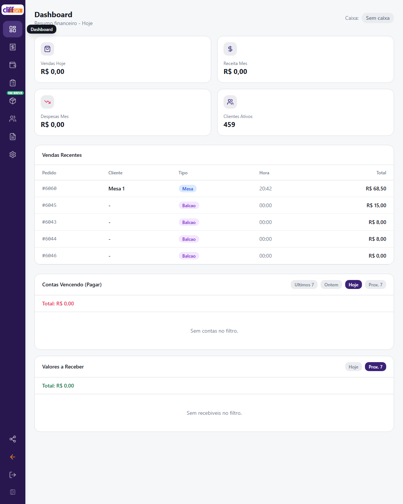Screen dimensions: 403x504
Task: Click the orange back arrow icon
Action: pos(13,457)
